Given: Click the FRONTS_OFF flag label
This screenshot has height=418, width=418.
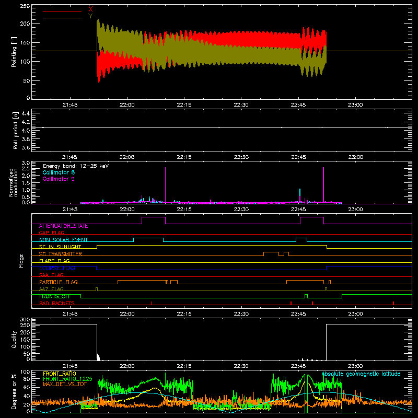Looking at the screenshot, I should click(55, 296).
